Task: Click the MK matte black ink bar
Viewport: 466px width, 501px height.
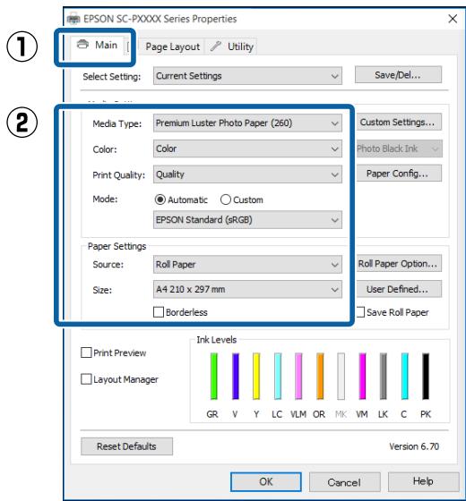Action: tap(341, 376)
